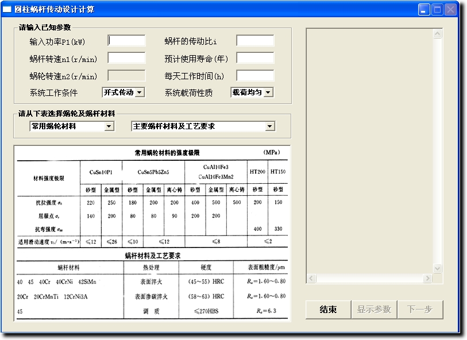Click the ≤26 sliding speed cell

coord(111,242)
